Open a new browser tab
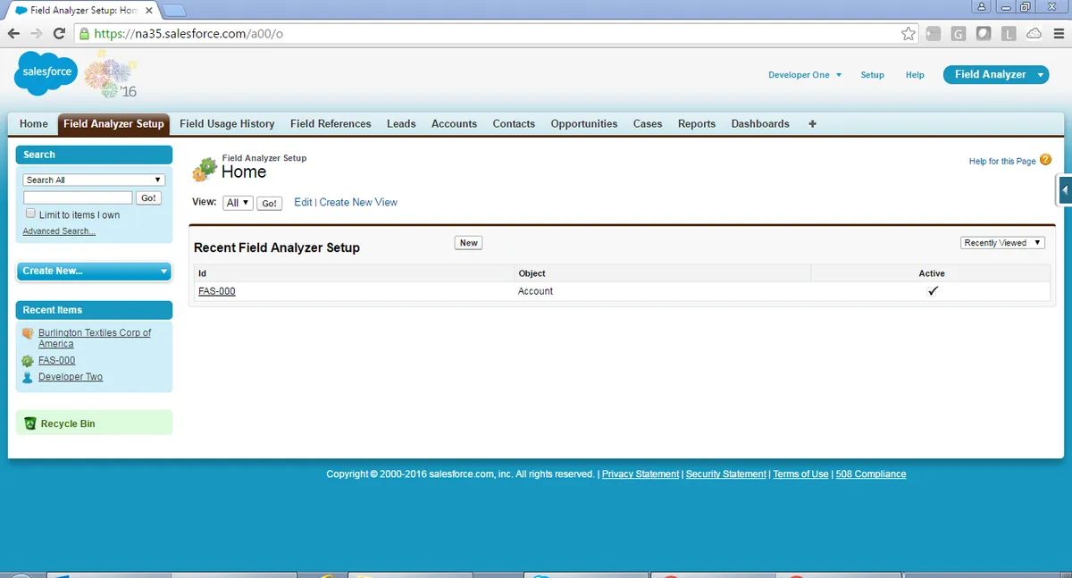This screenshot has width=1072, height=578. coord(175,11)
